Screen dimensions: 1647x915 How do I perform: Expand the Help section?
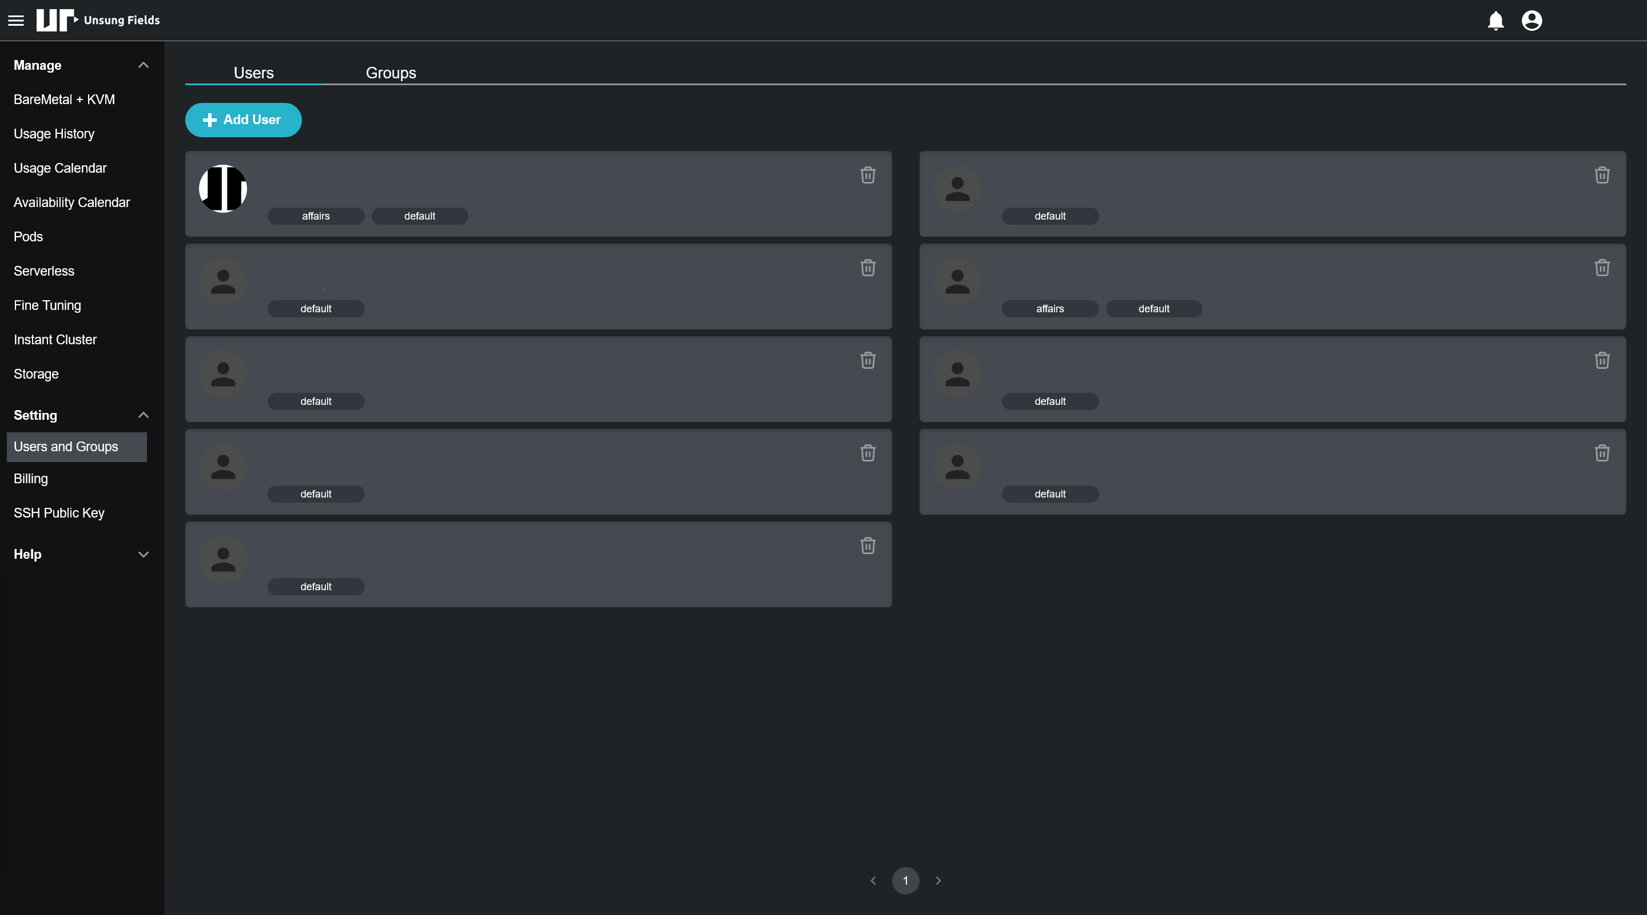[x=143, y=554]
